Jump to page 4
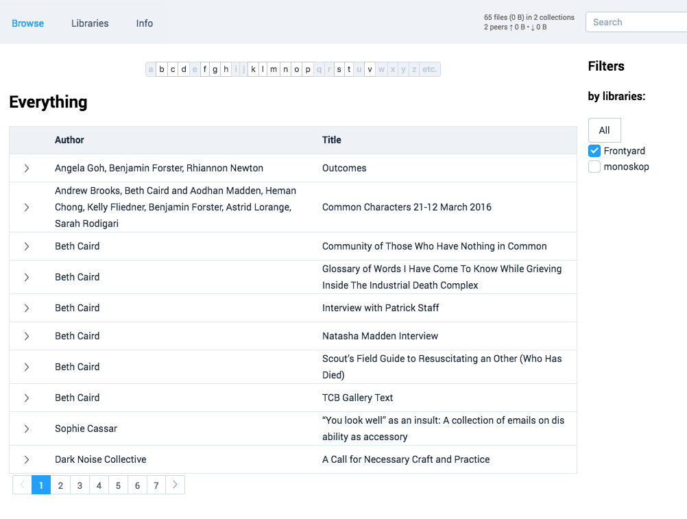Viewport: 687px width, 519px height. 99,485
